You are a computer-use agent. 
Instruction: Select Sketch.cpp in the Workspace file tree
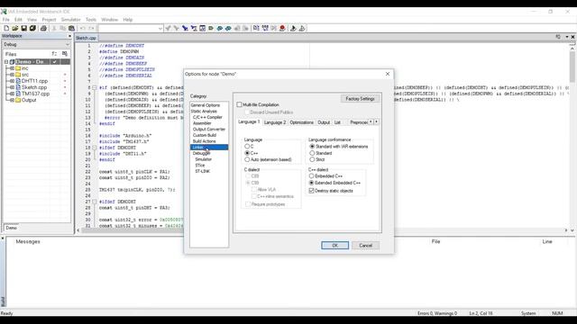tap(34, 87)
